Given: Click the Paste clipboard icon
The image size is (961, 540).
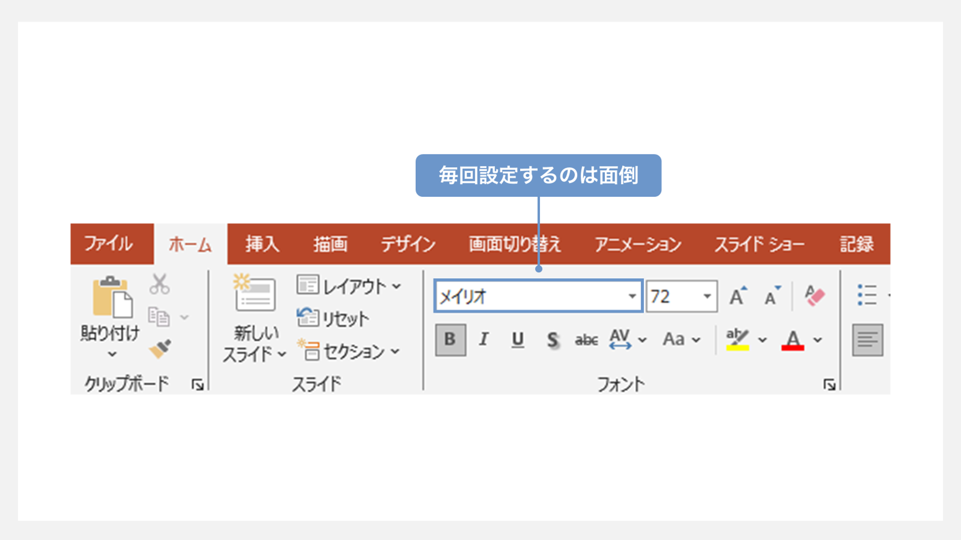Looking at the screenshot, I should coord(112,296).
